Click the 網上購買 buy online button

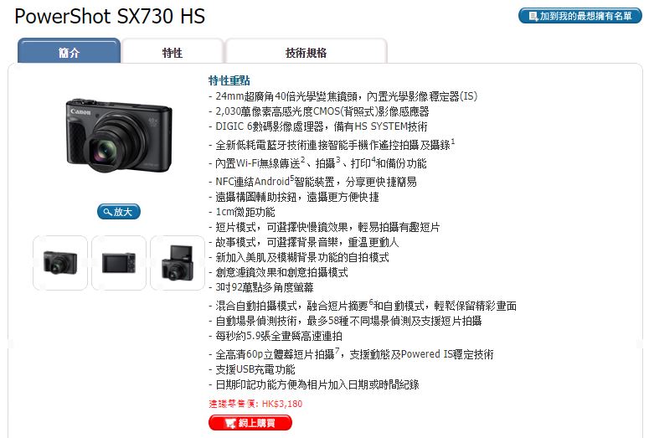[x=250, y=423]
